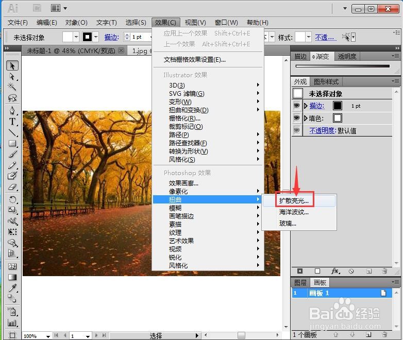Screen dimensions: 403x340
Task: Click the clear appearance icon
Action: (351, 271)
